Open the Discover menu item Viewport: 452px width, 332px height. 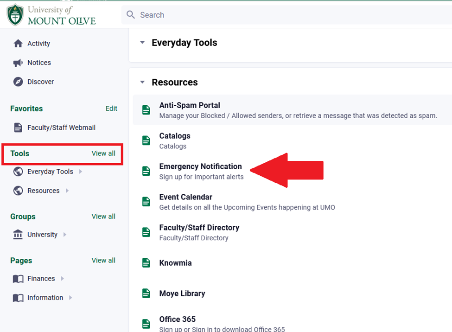tap(41, 82)
